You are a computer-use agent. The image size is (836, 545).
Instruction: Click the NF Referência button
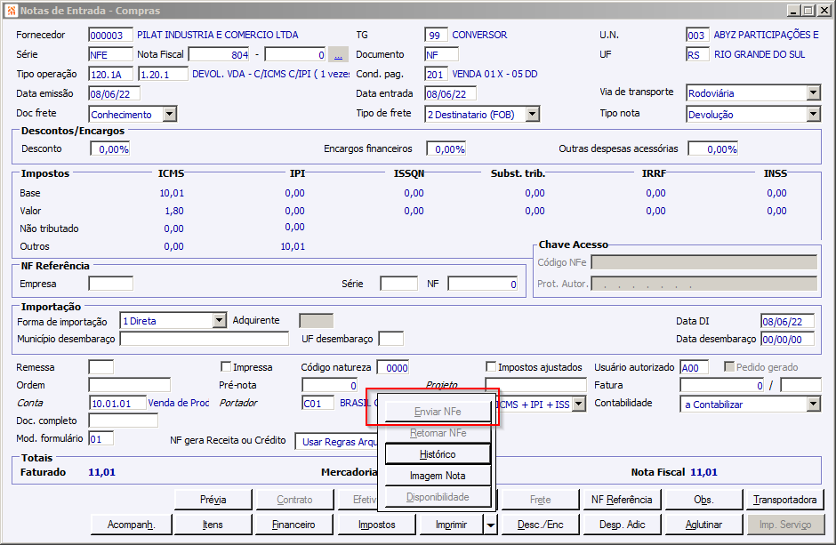pos(621,500)
